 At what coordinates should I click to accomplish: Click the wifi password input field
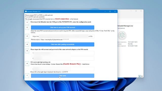[63, 58]
